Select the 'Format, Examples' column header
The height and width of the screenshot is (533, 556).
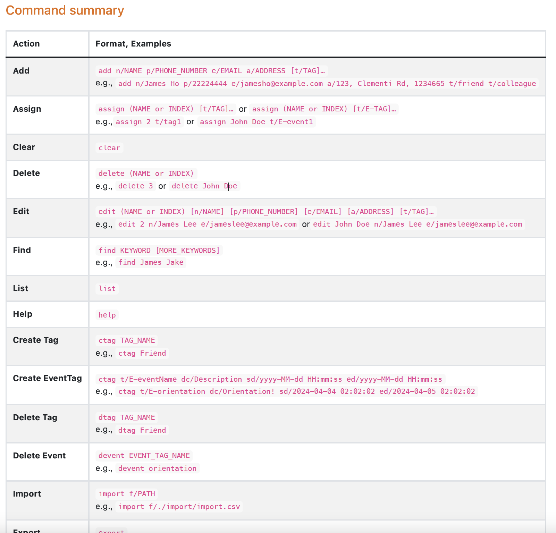click(x=317, y=44)
